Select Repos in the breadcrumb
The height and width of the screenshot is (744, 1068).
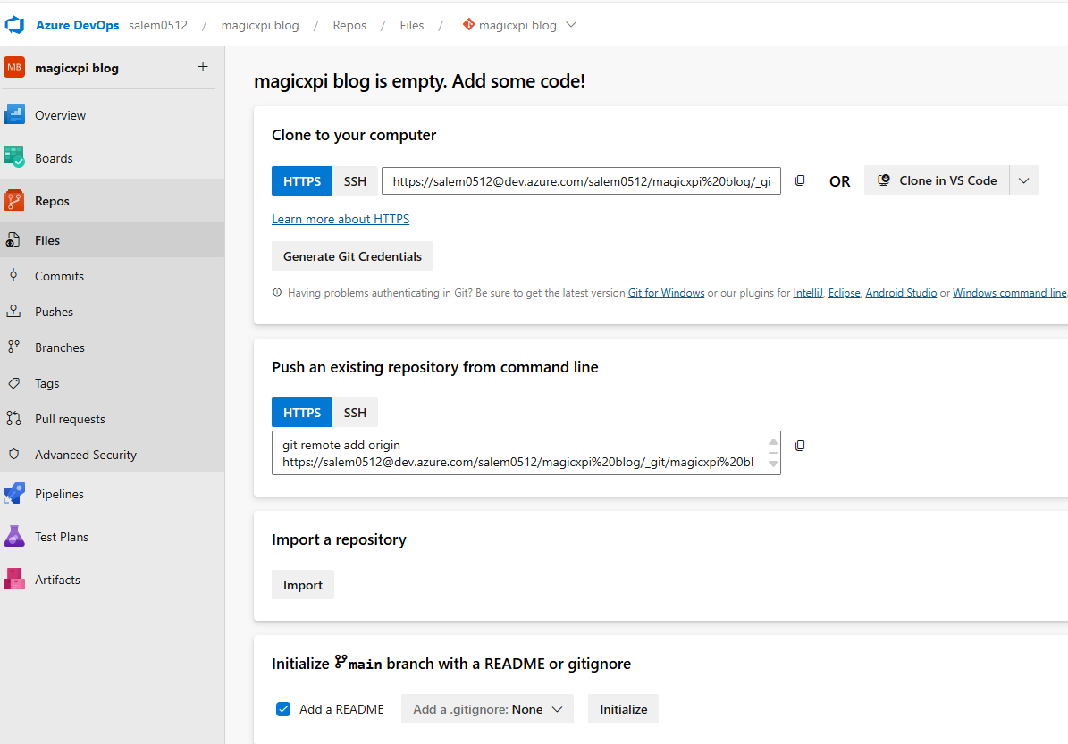tap(349, 25)
